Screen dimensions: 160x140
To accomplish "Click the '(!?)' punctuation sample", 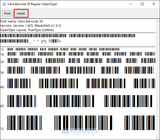I will [x=44, y=42].
